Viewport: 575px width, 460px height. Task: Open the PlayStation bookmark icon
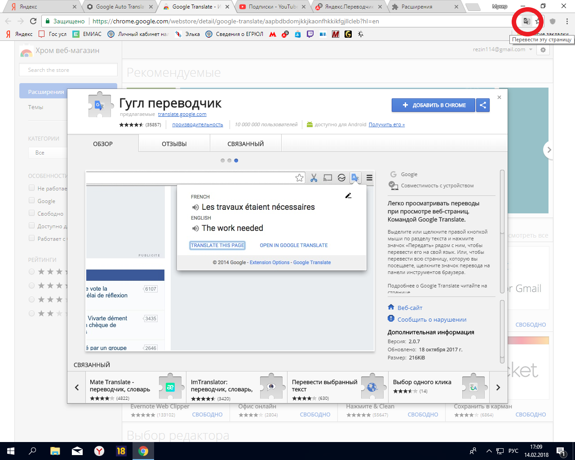point(297,34)
